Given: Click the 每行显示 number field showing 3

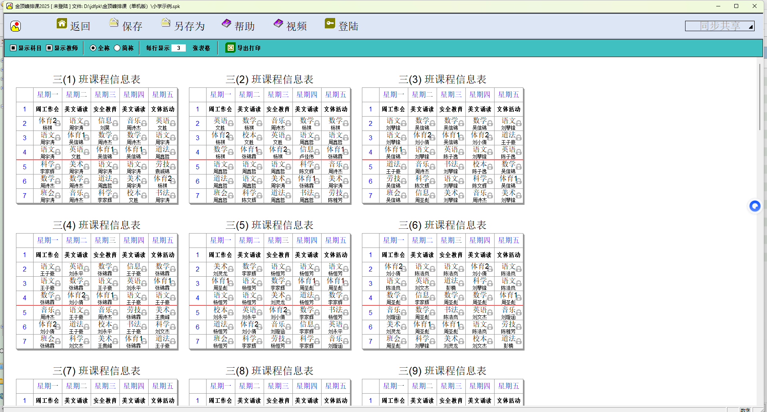Looking at the screenshot, I should (x=179, y=48).
